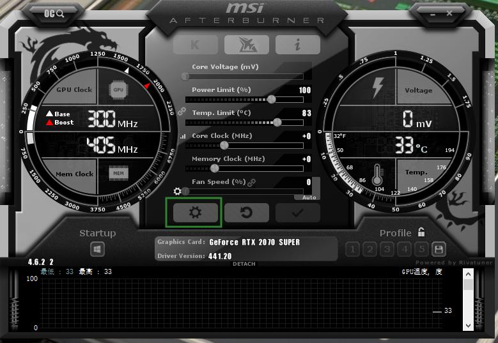
Task: Select profile slot 1
Action: [x=352, y=249]
